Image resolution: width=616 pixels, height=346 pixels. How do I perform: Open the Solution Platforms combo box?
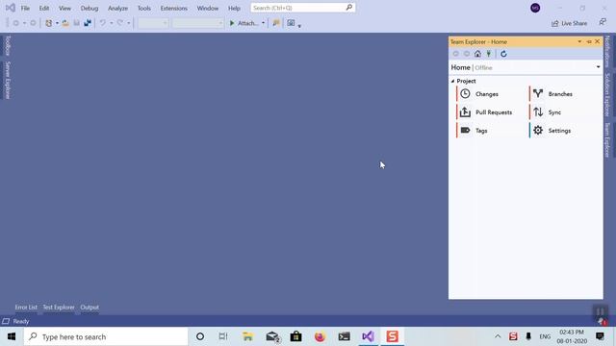197,23
